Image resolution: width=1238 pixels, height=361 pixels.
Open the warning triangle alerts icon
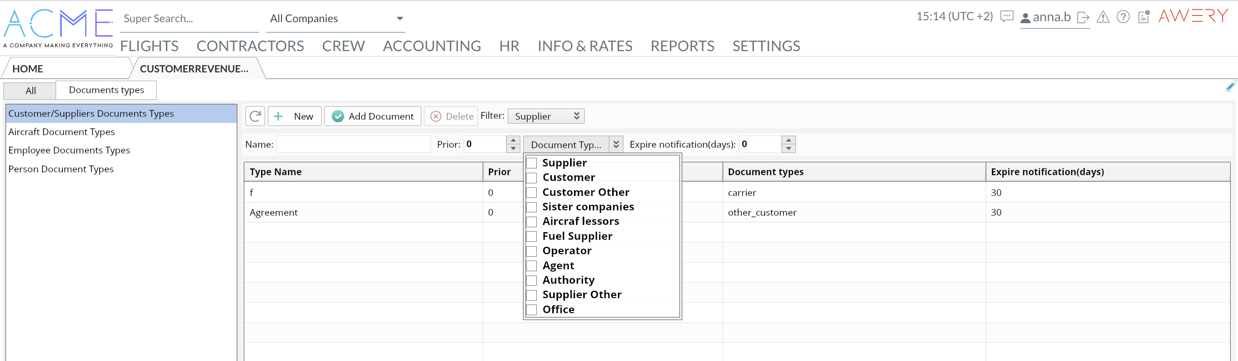point(1103,17)
